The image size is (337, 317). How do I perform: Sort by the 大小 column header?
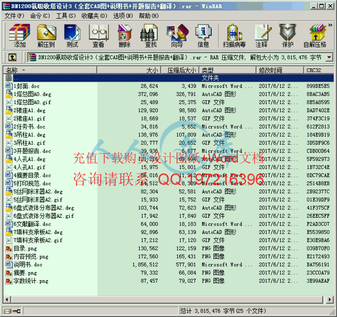[x=129, y=70]
